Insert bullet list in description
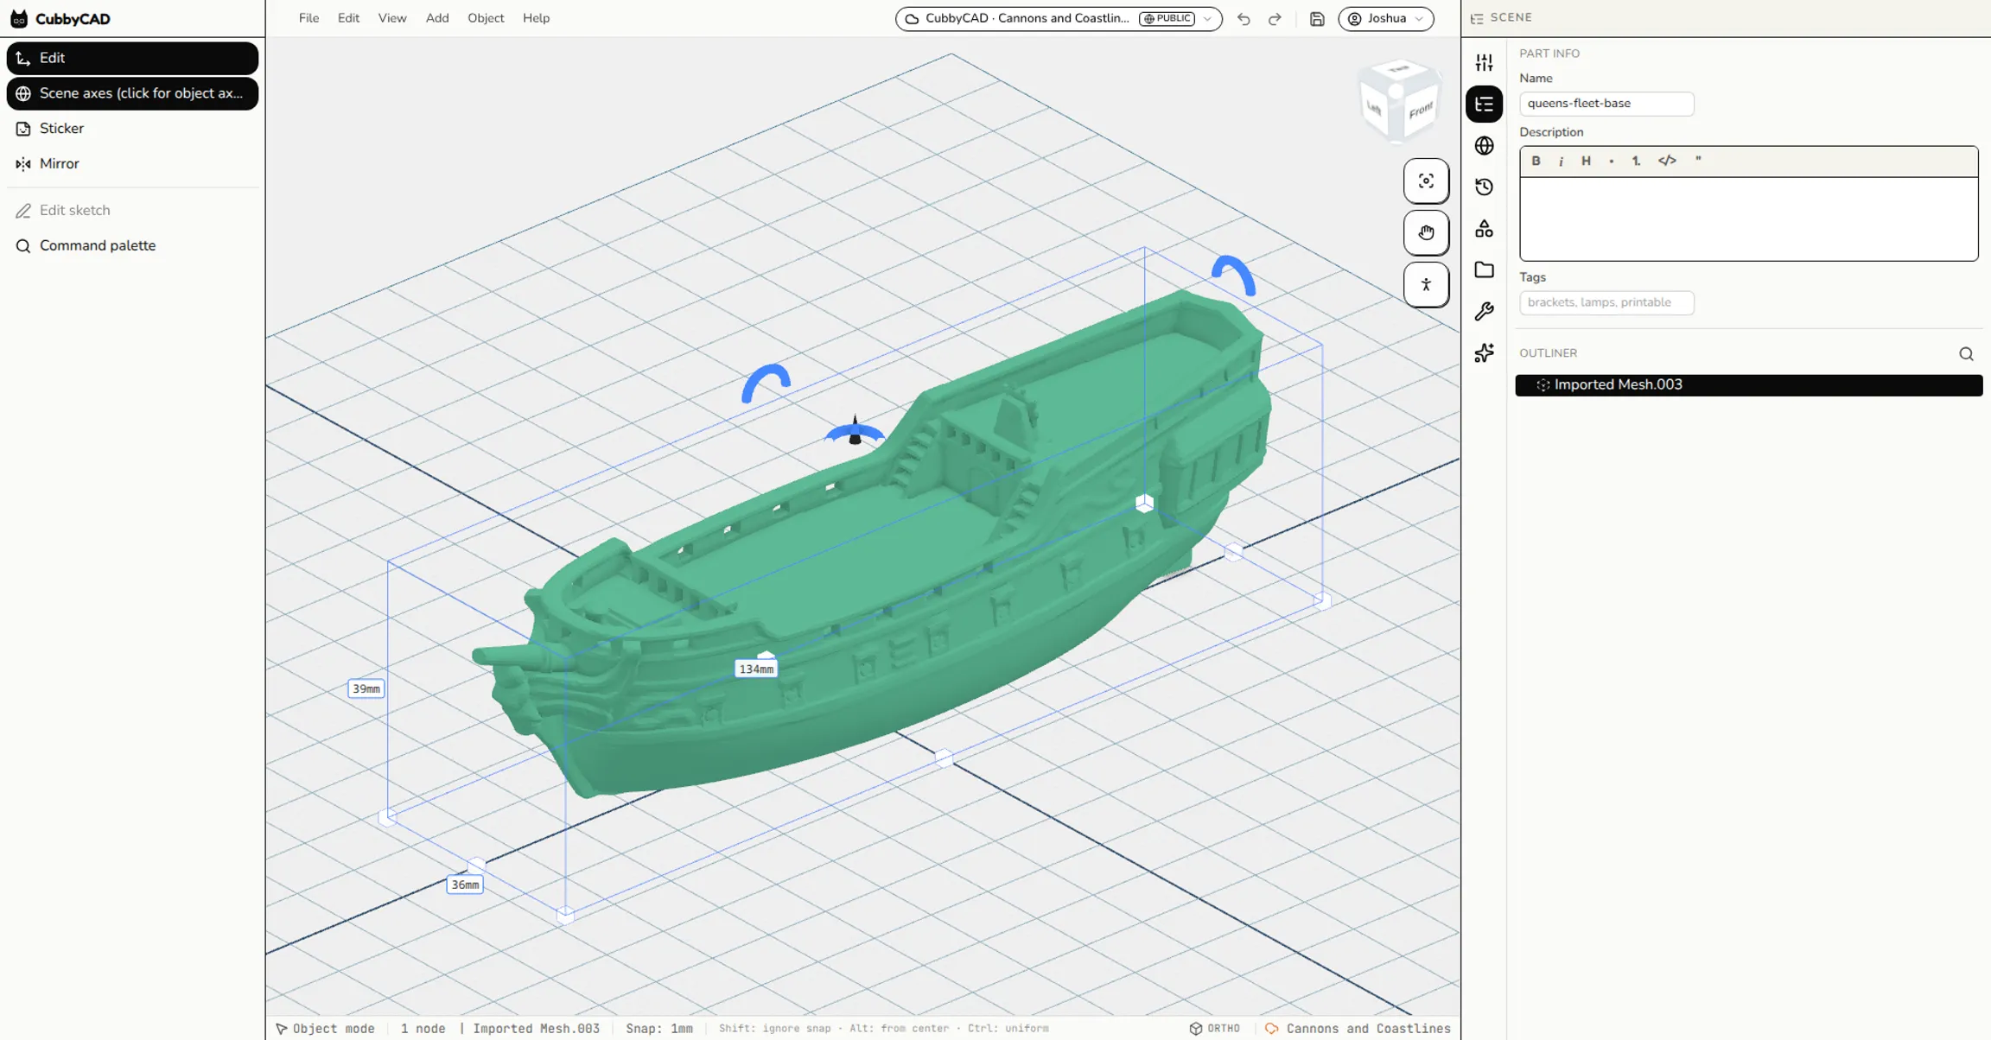Screen dimensions: 1991x1040 click(1611, 161)
